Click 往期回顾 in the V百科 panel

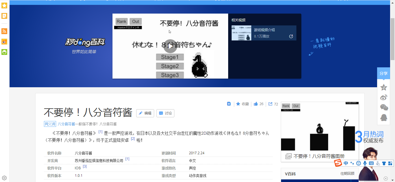(x=347, y=174)
